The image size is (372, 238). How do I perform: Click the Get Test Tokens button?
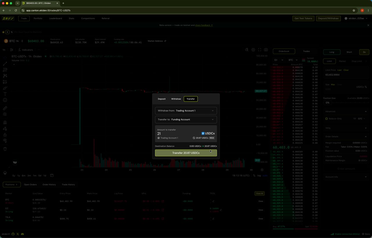[x=303, y=18]
